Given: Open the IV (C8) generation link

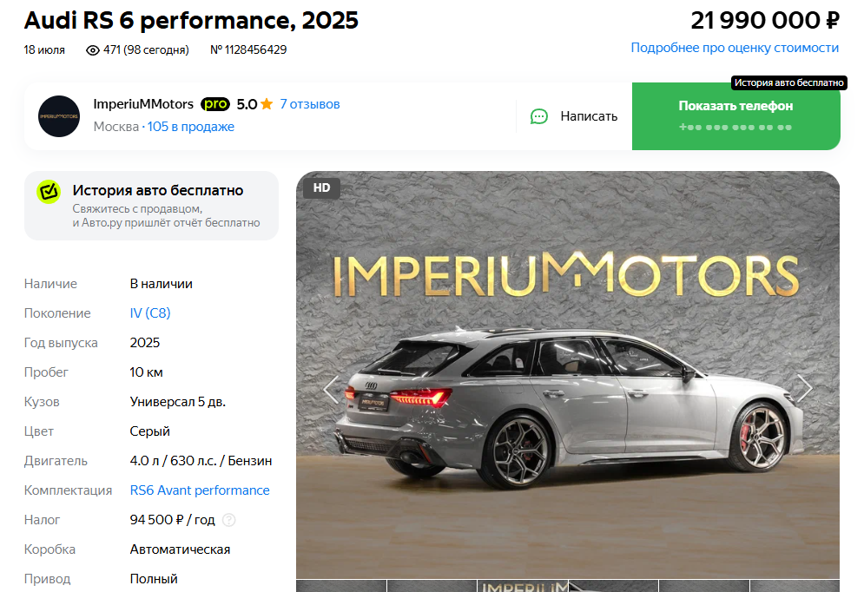Looking at the screenshot, I should point(150,312).
